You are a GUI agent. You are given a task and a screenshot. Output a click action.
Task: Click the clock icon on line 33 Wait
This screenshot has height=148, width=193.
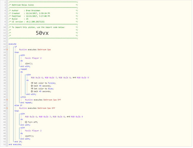(x=32, y=91)
